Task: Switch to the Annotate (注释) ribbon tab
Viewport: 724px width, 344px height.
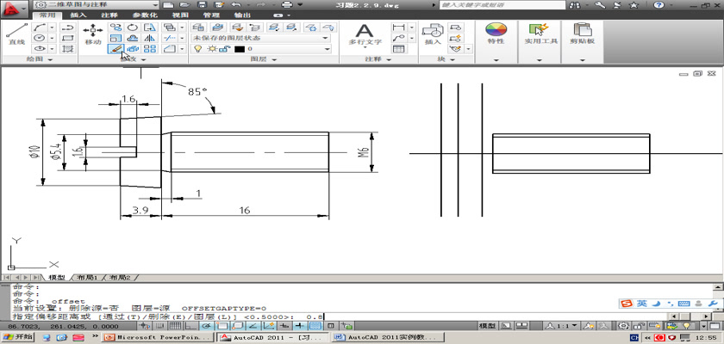Action: coord(109,15)
